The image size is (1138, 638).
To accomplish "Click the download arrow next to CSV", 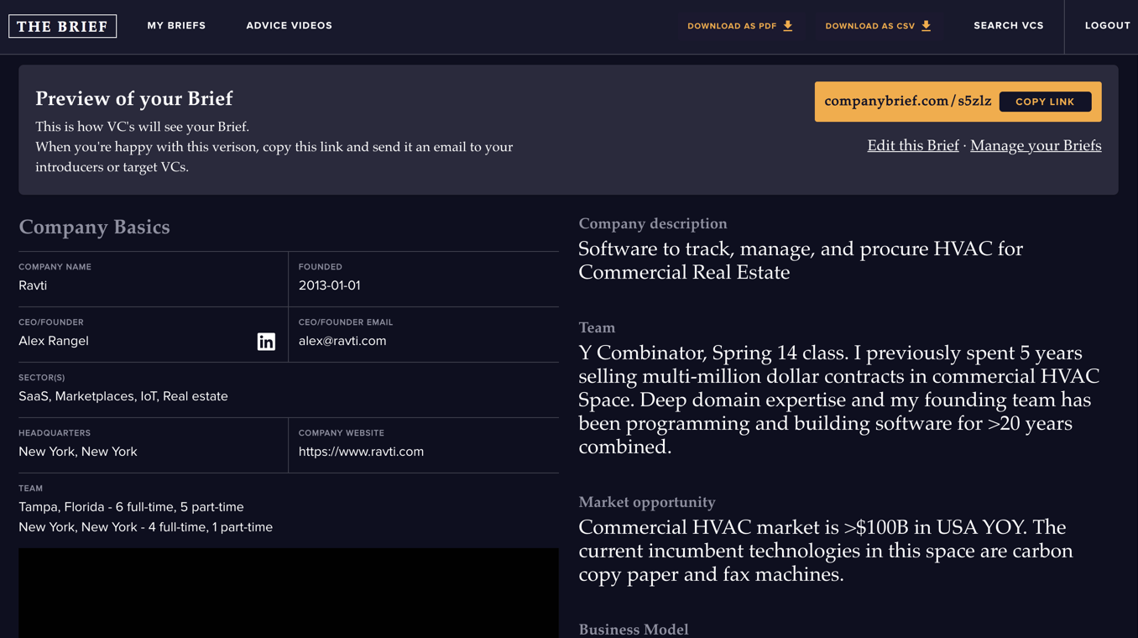I will pos(927,26).
